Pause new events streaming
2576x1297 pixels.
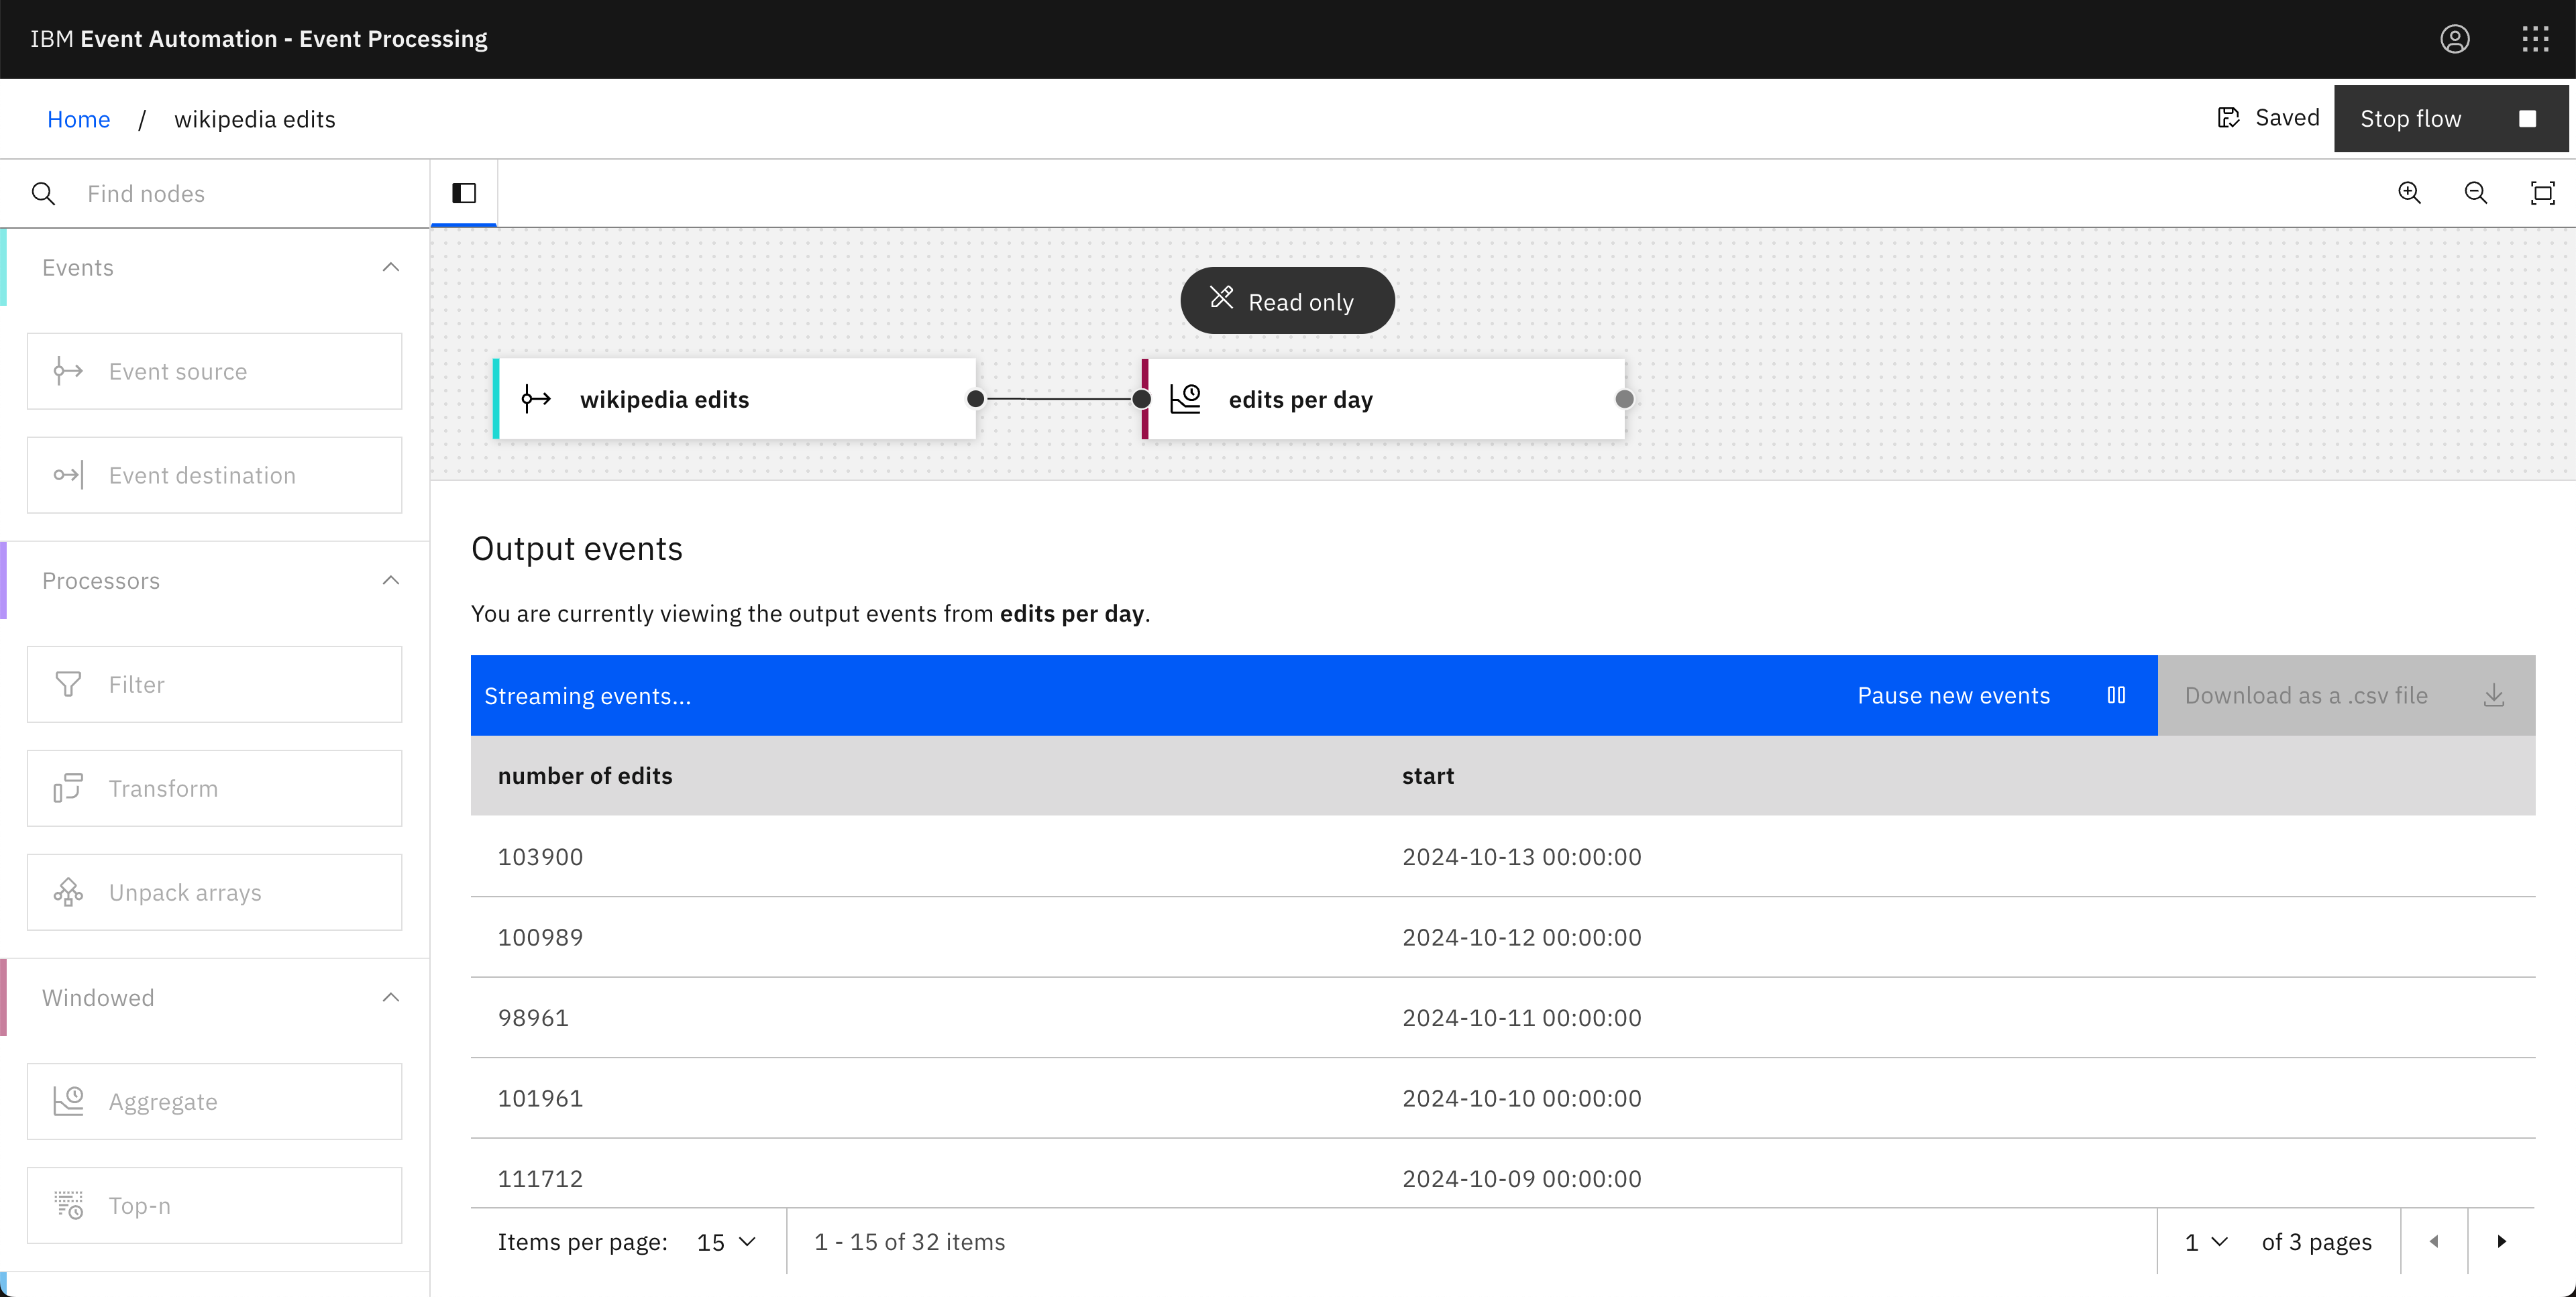[x=1990, y=695]
